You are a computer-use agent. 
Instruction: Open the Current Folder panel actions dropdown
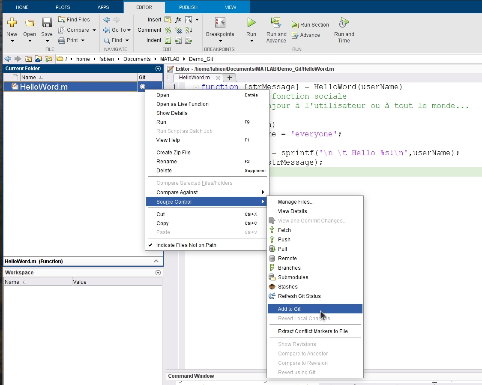click(x=158, y=69)
